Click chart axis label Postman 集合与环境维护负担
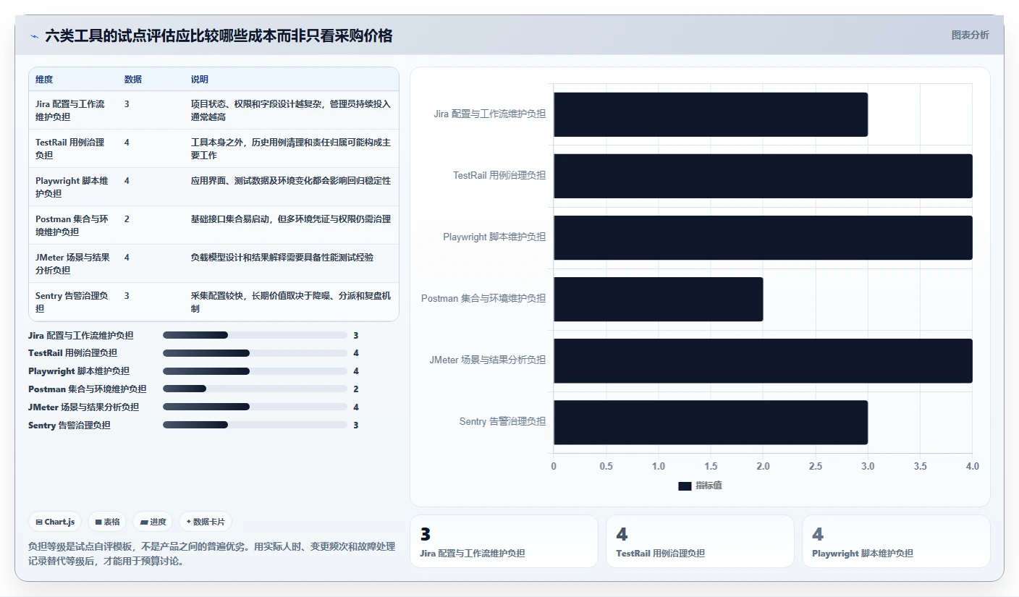This screenshot has width=1019, height=597. [483, 298]
